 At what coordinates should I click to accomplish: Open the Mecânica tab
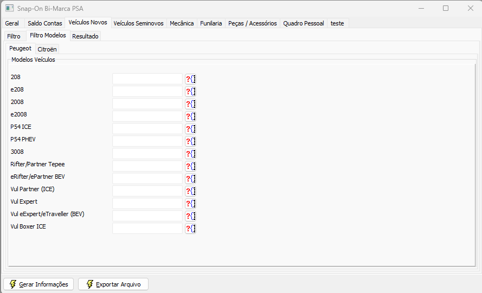[x=182, y=23]
